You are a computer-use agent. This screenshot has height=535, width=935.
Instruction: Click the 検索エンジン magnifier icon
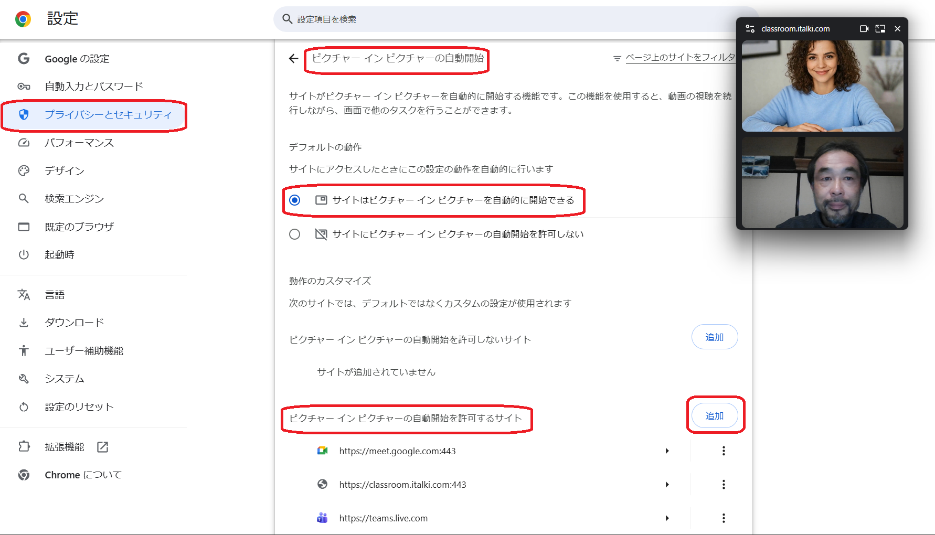click(24, 198)
